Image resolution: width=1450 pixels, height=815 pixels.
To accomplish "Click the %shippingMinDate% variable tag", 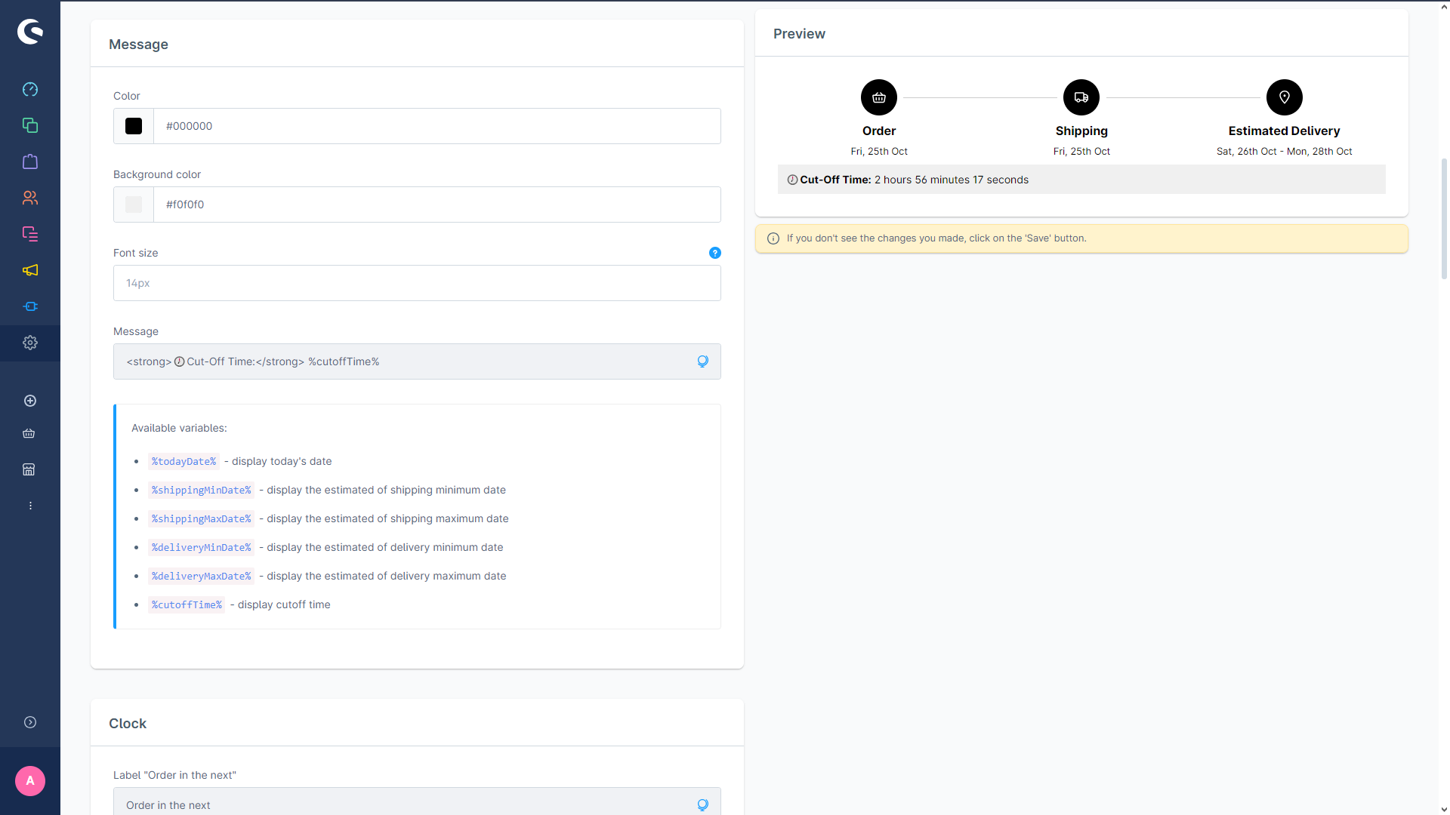I will 201,490.
